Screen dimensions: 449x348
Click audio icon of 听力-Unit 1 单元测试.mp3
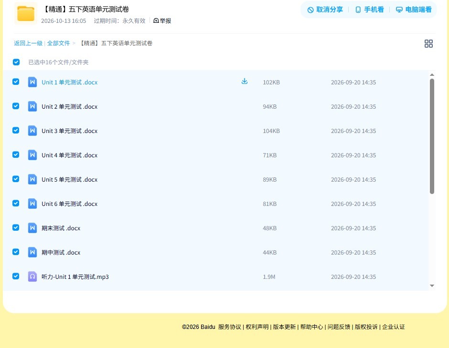pyautogui.click(x=32, y=276)
